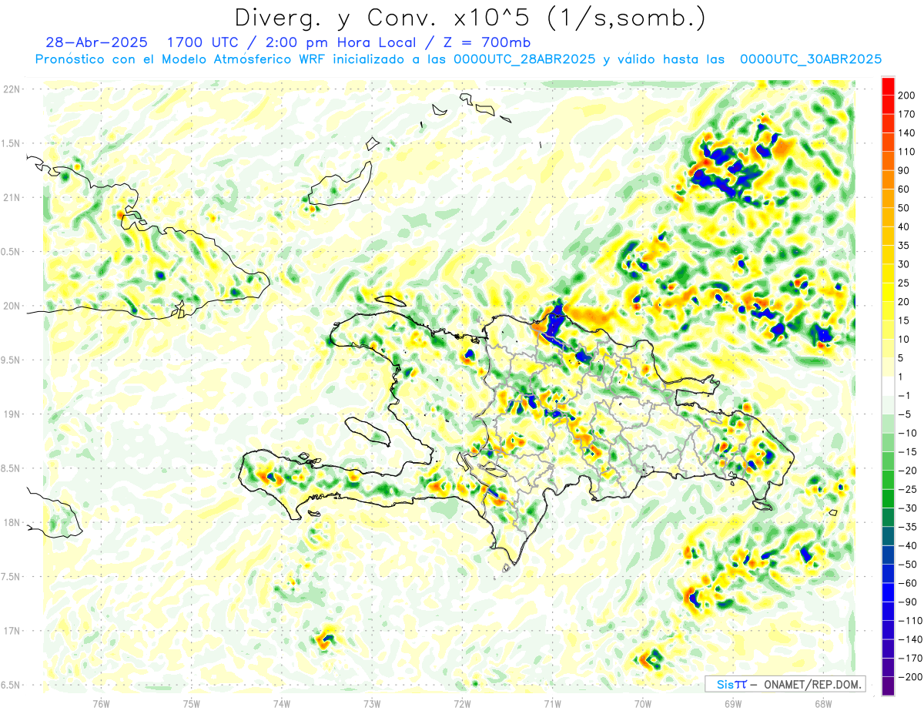Screen dimensions: 924x714
Task: Click the '170' colorbar label
Action: 906,114
